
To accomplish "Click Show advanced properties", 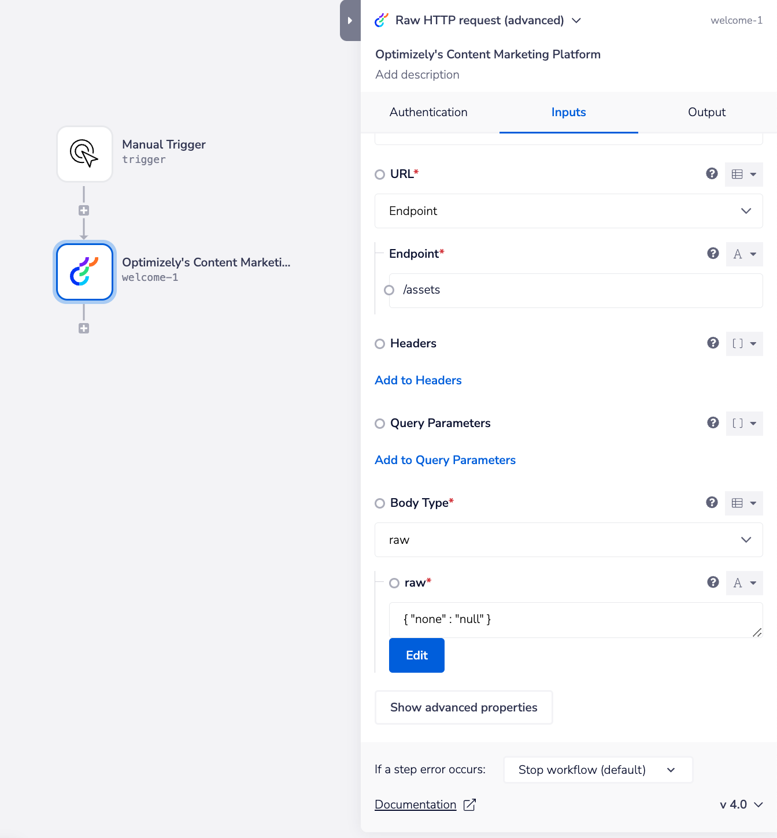I will tap(464, 707).
